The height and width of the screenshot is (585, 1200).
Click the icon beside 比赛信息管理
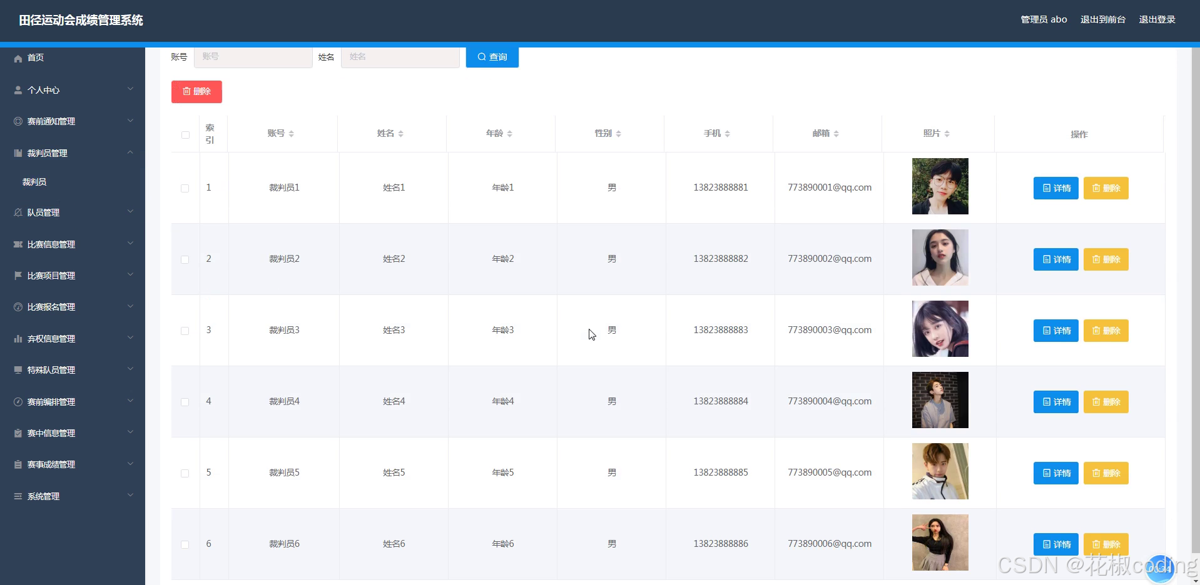pyautogui.click(x=18, y=244)
